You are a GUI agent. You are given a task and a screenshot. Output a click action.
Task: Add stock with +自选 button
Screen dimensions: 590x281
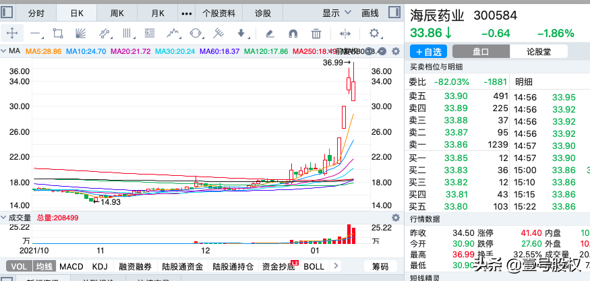click(429, 51)
